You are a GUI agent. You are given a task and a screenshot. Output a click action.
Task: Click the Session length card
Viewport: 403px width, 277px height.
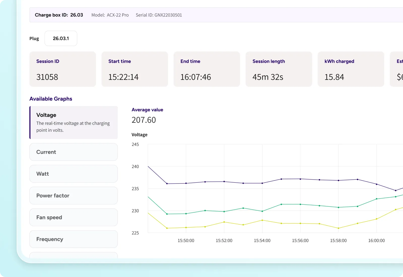tap(279, 69)
